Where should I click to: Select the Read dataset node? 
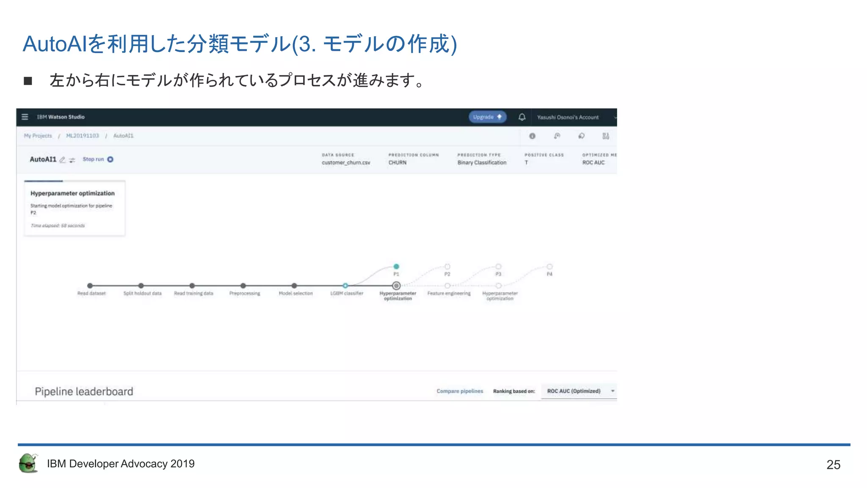pyautogui.click(x=90, y=286)
